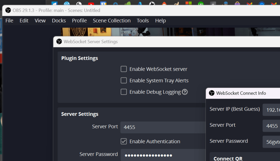280x161 pixels.
Task: Click Server IP field in Connect Info
Action: 271,110
